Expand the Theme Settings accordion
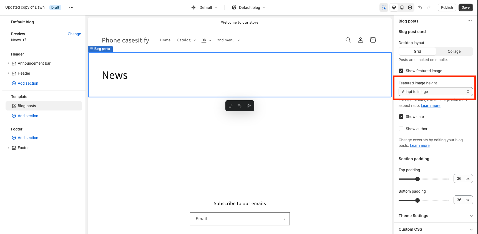Viewport: 478px width, 234px height. [436, 216]
